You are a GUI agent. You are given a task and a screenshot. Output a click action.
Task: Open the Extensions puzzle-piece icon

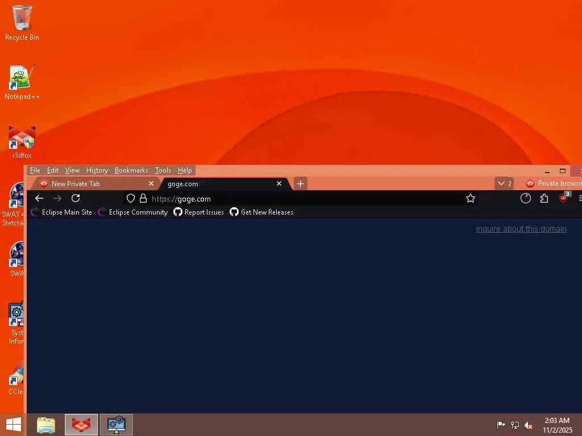pos(544,198)
